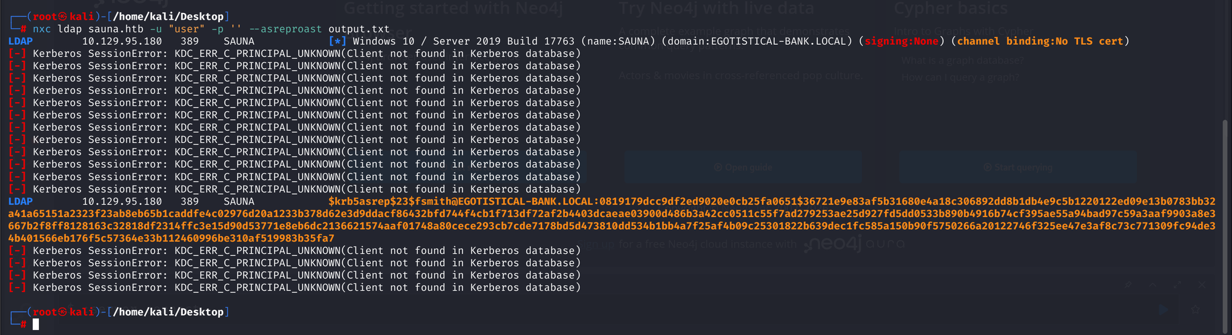Click '/home/kali/Desktop' in the top prompt
Screen dimensions: 1232x335
(x=168, y=17)
